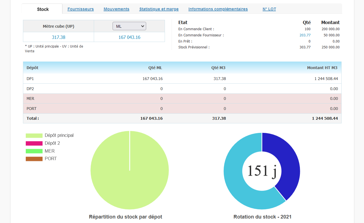The width and height of the screenshot is (364, 223).
Task: Click the PORT depot row
Action: [31, 109]
